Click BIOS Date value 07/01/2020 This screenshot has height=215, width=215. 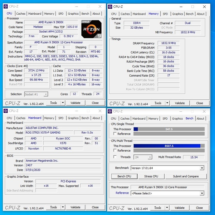63,170
